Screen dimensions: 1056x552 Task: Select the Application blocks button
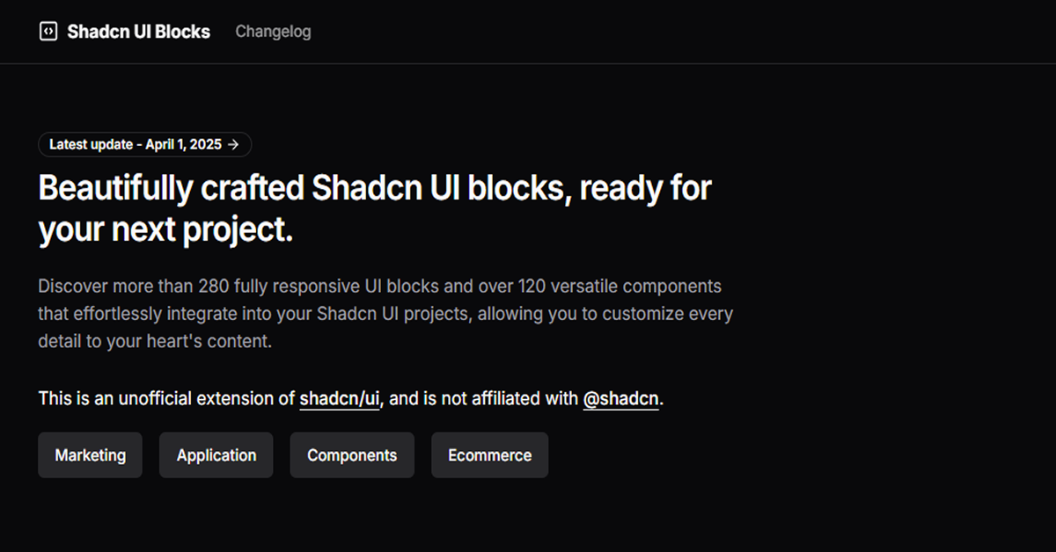click(x=216, y=454)
